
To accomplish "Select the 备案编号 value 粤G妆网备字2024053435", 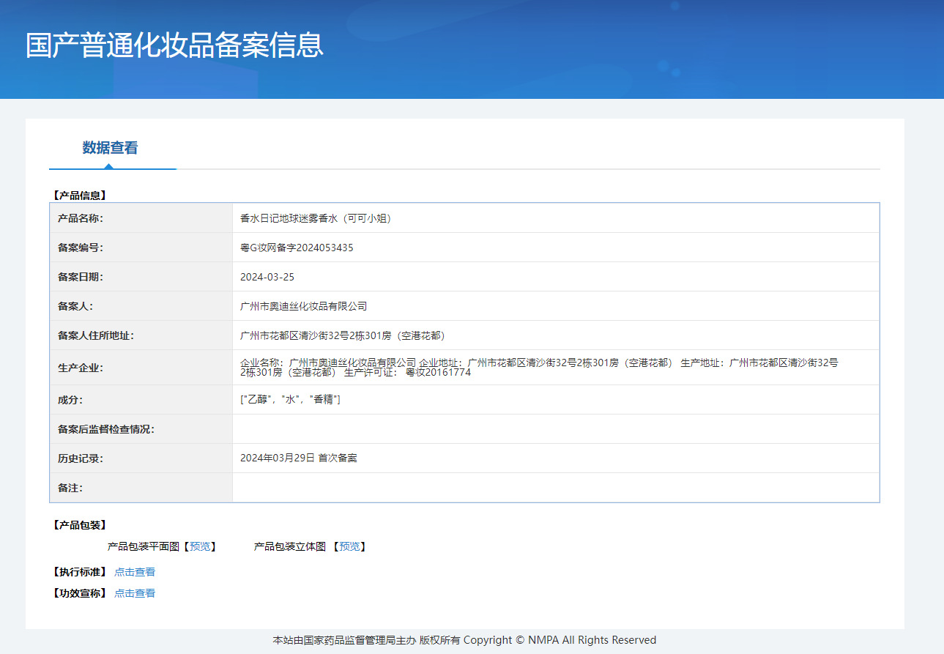I will point(297,248).
